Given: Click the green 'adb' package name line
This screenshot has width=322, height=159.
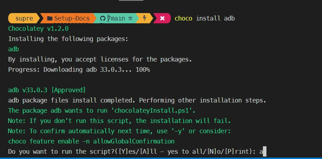Looking at the screenshot, I should tap(13, 49).
